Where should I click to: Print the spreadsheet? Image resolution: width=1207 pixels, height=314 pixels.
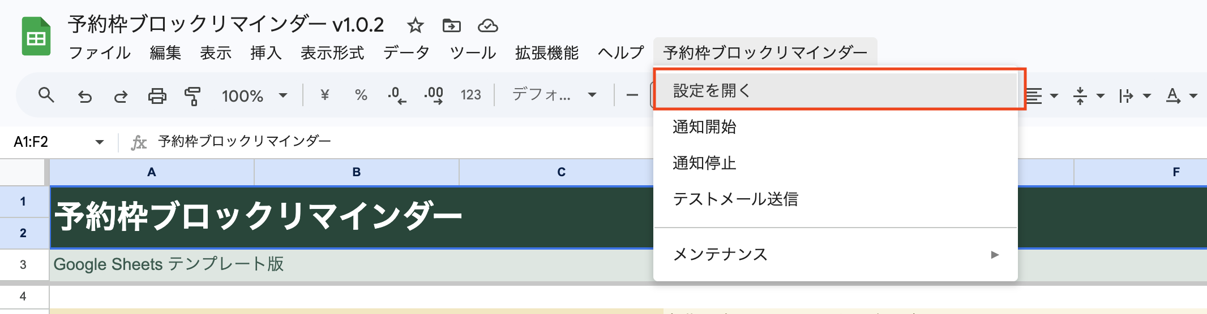(157, 96)
